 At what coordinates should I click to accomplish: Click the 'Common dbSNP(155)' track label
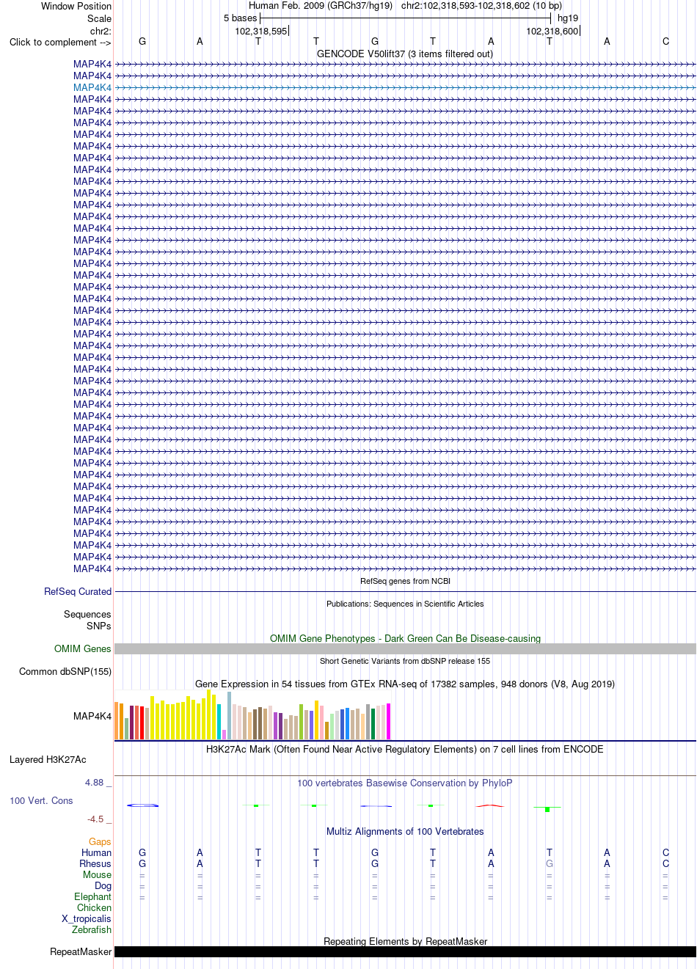coord(65,671)
